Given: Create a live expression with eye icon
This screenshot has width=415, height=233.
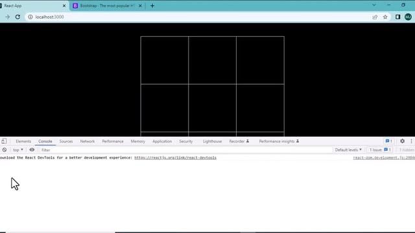Looking at the screenshot, I should coord(32,150).
